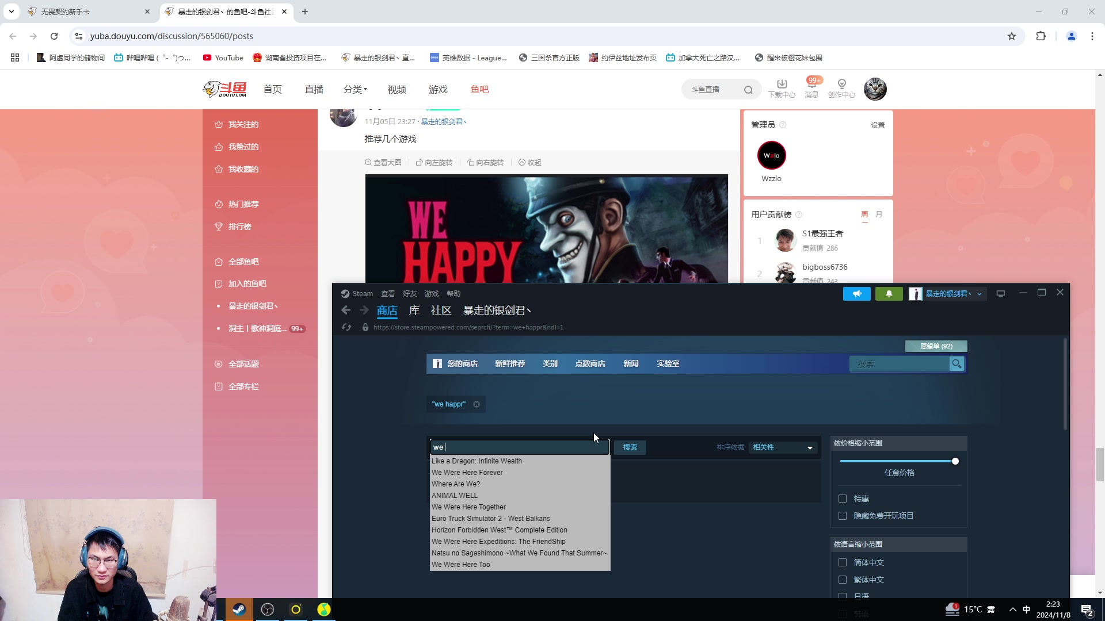This screenshot has height=621, width=1105.
Task: Open Douyu download center icon
Action: (x=782, y=88)
